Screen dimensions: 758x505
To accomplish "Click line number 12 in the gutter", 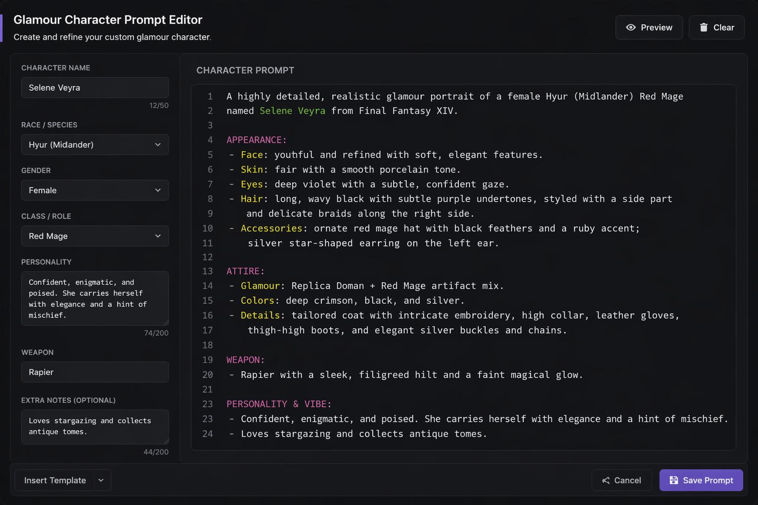I will point(208,257).
